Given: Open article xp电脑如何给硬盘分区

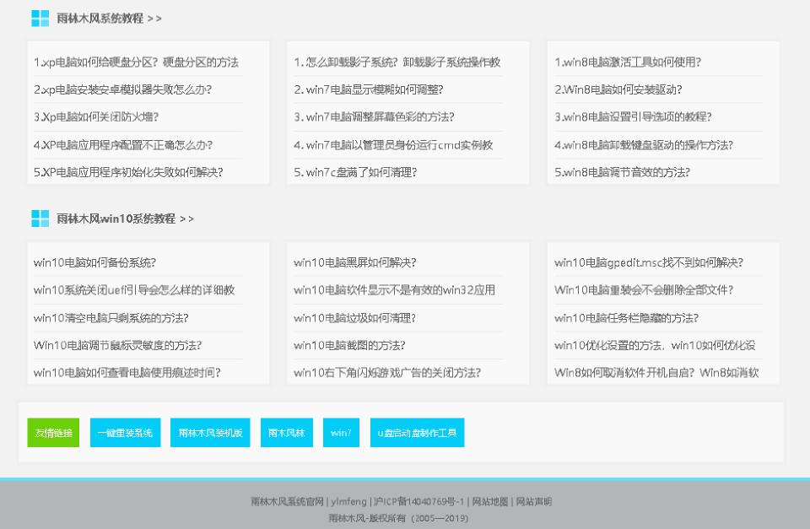Looking at the screenshot, I should tap(135, 62).
